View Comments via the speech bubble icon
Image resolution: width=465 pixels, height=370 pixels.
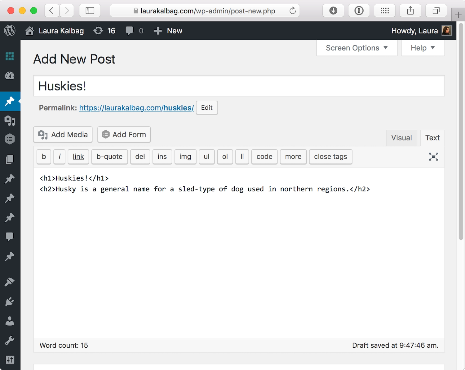10,237
